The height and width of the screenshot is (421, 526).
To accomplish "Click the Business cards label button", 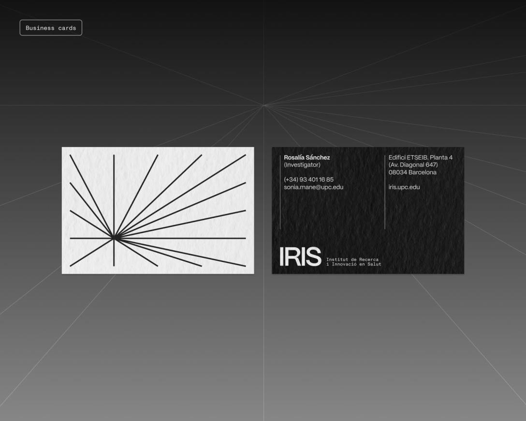I will [51, 28].
